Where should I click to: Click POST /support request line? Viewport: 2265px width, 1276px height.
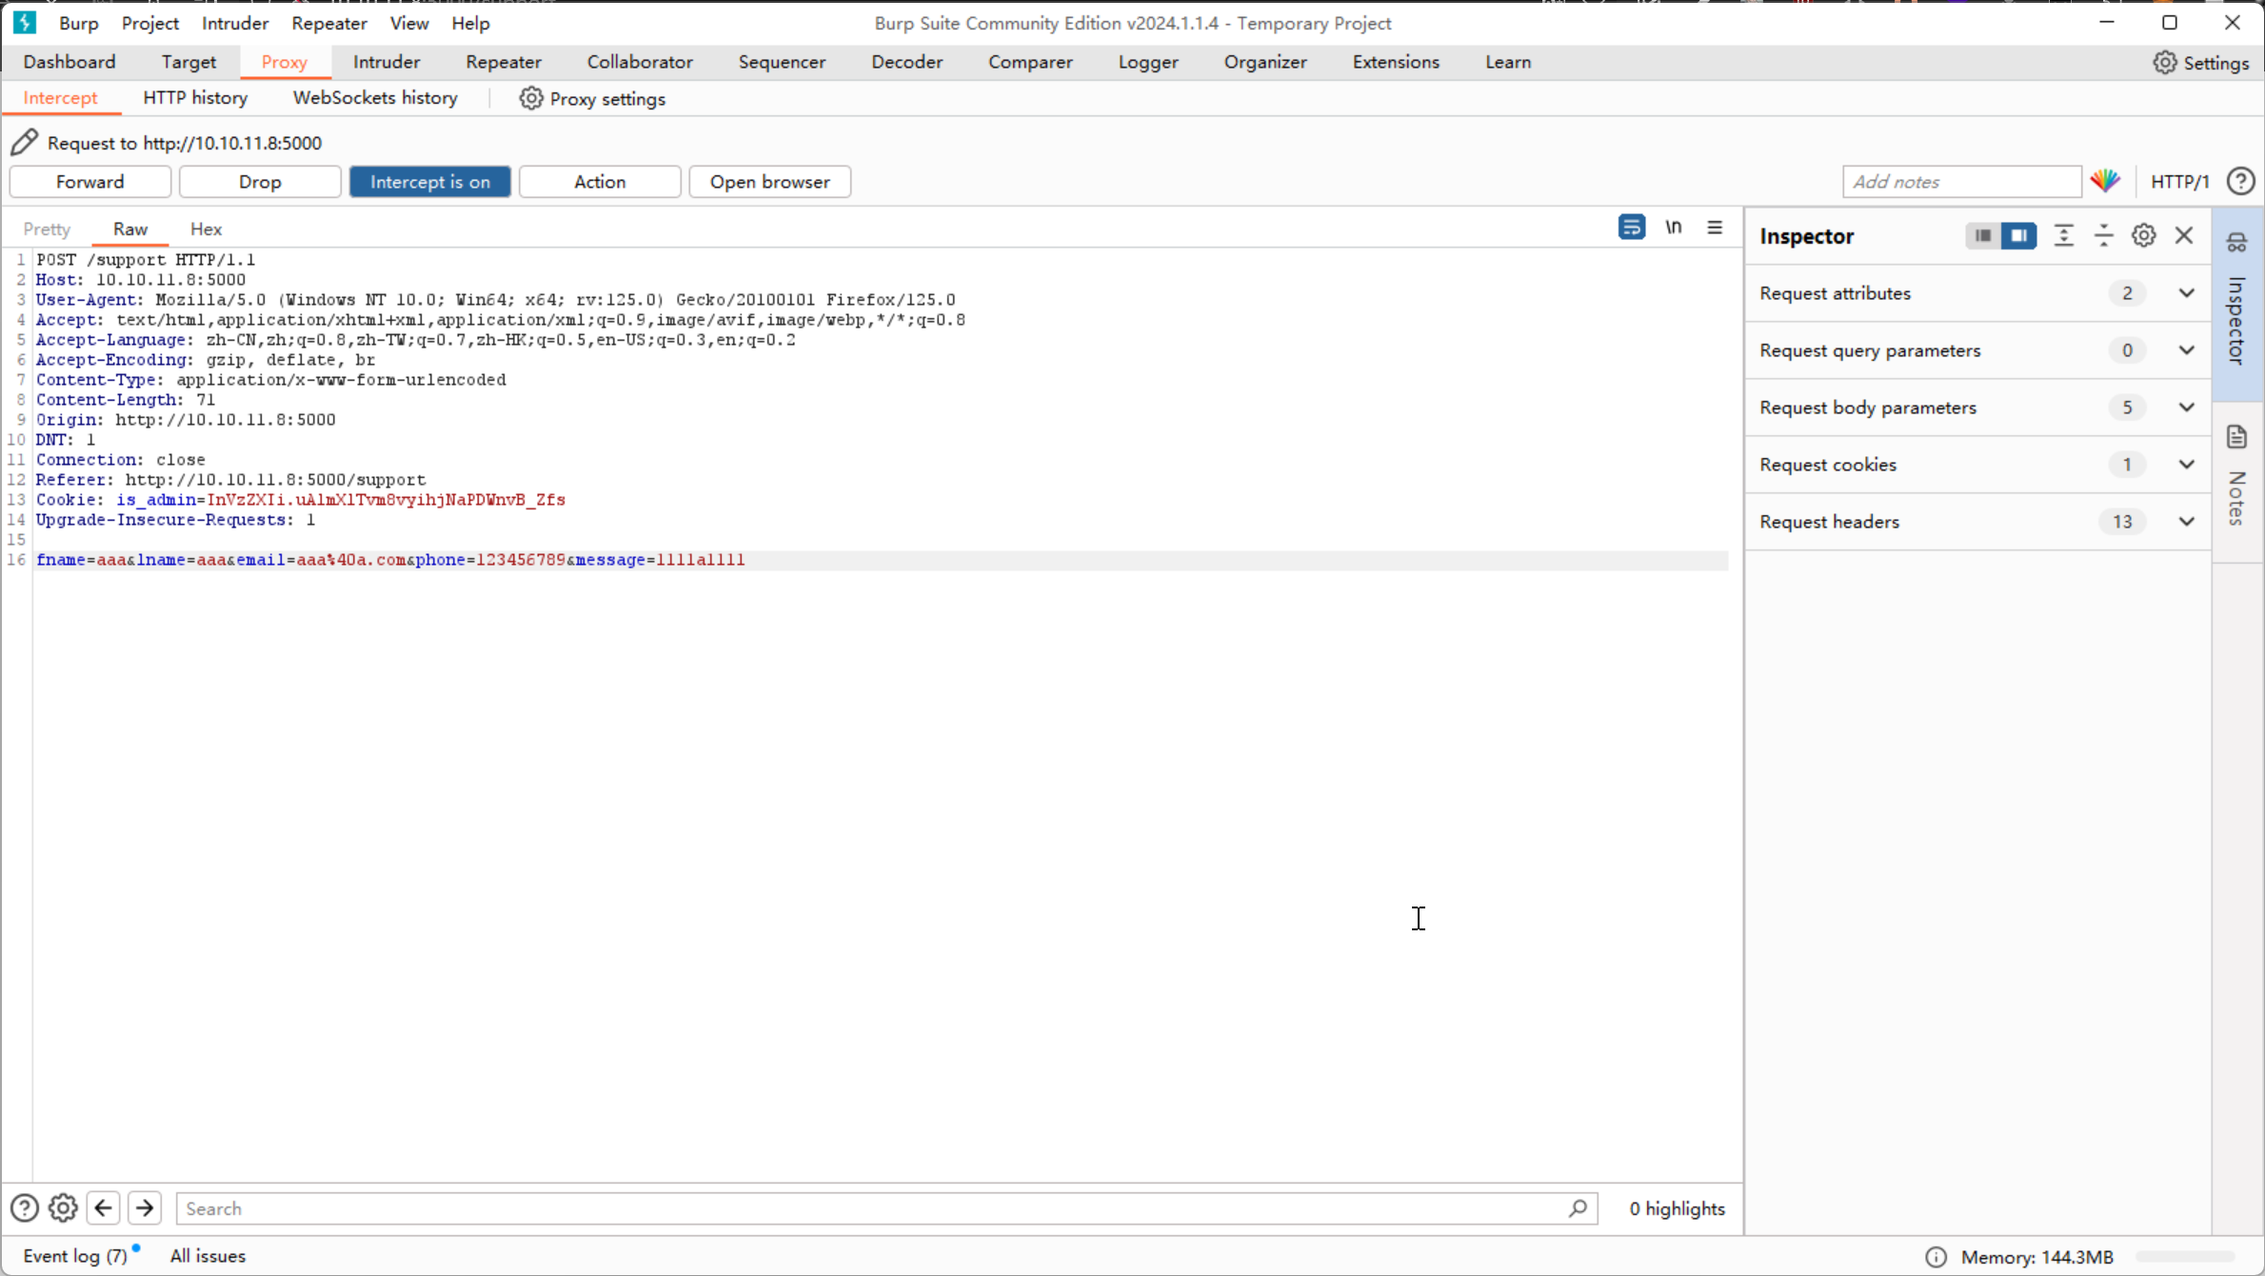(x=146, y=260)
